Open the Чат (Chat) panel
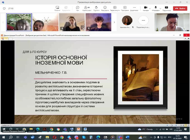Screen dimensions: 190x140 [x=77, y=8]
